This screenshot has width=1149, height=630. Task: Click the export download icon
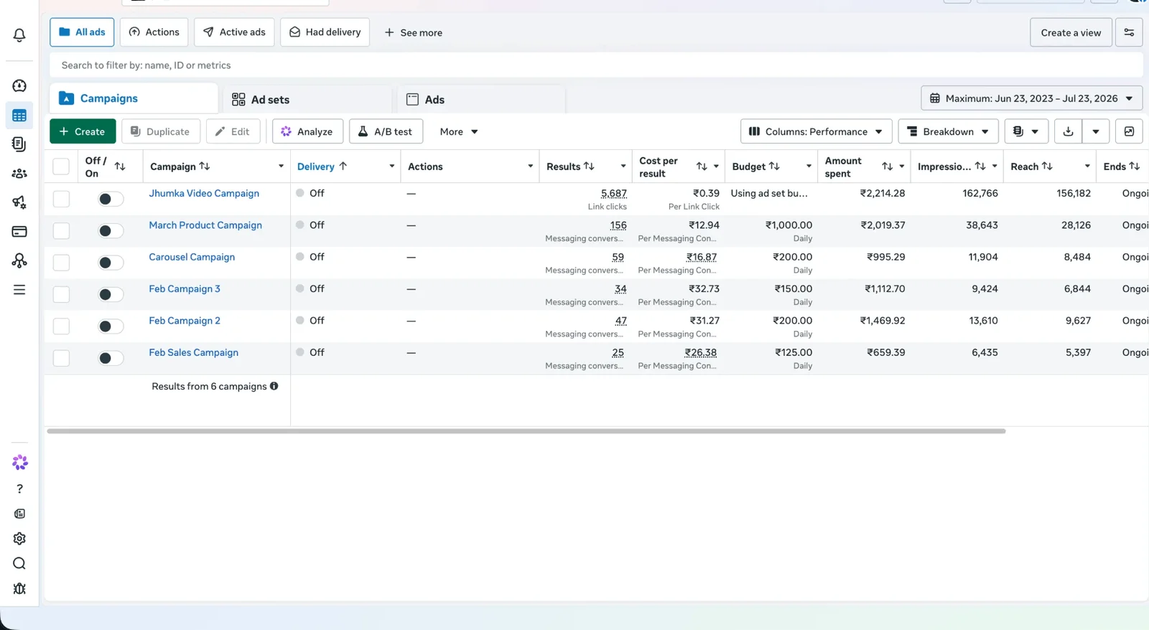(1068, 131)
